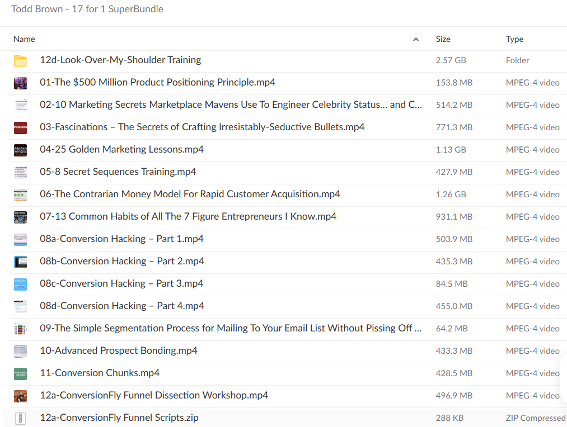Toggle sort order with the Name column arrow
567x427 pixels.
pos(415,40)
